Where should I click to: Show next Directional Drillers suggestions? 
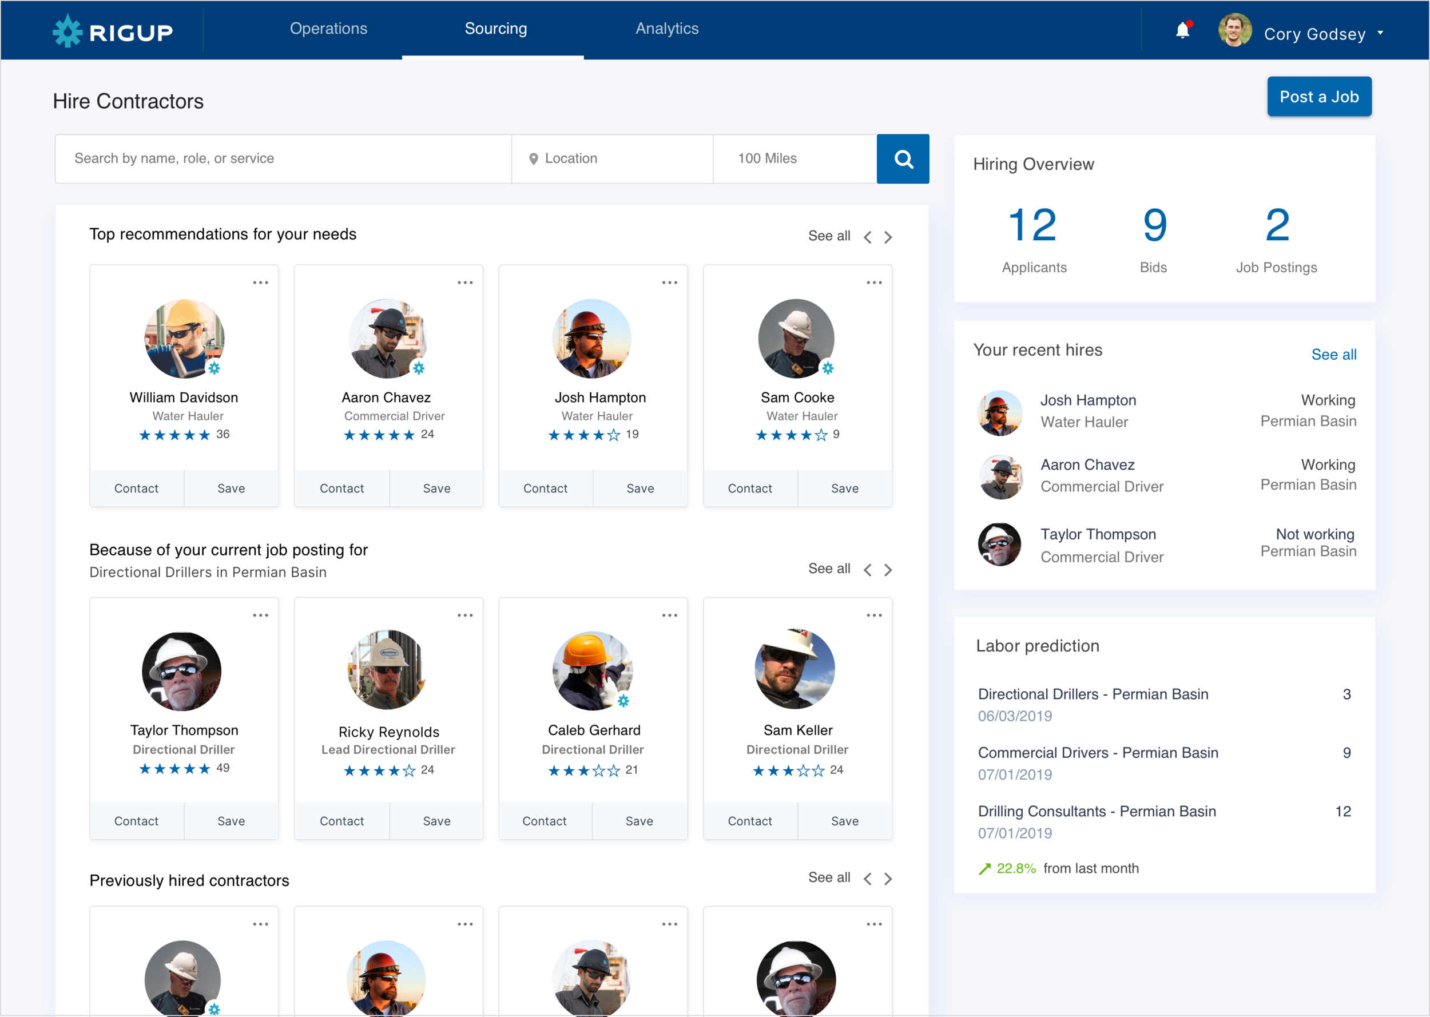pos(888,570)
